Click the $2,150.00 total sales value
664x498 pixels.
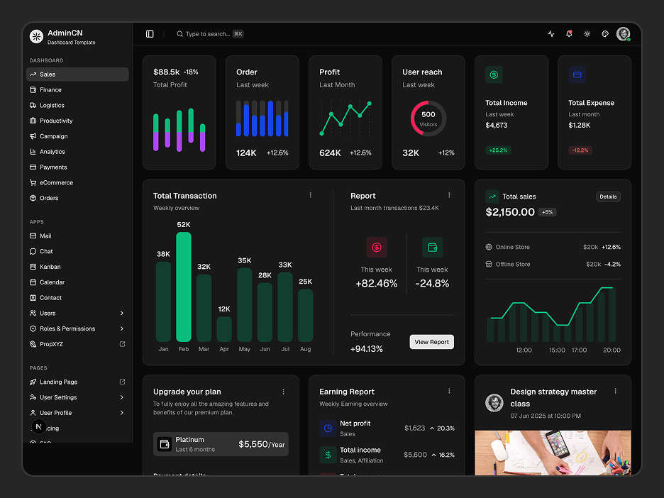tap(510, 212)
